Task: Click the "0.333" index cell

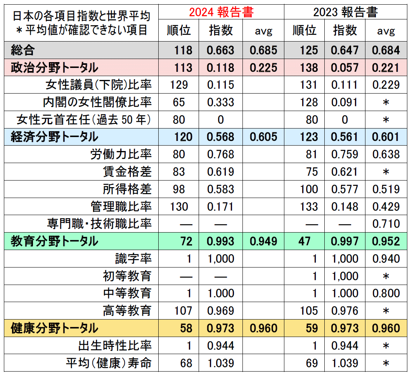Action: (x=220, y=102)
